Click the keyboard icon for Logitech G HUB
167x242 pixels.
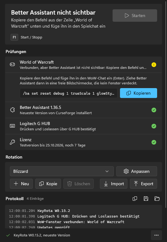pos(12,126)
